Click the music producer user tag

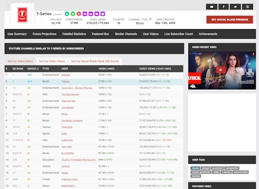[x=201, y=172]
